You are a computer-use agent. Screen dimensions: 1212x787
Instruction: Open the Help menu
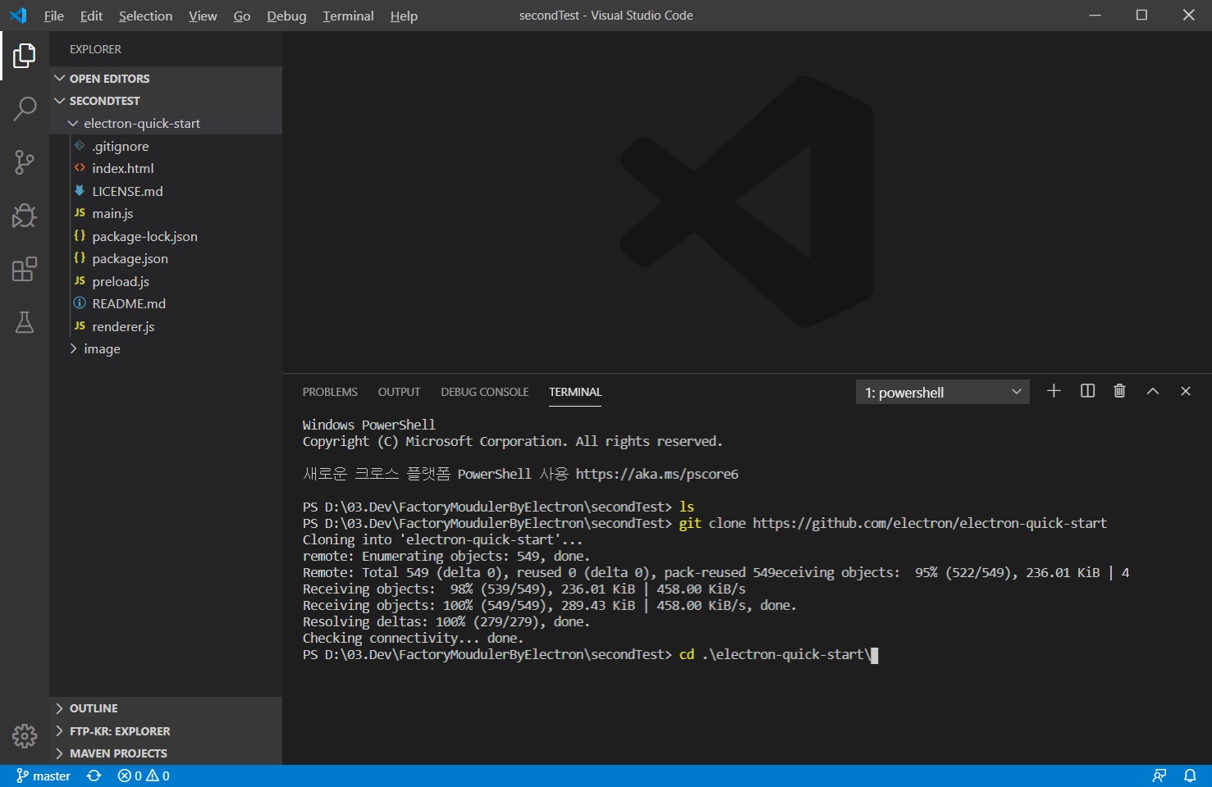404,16
